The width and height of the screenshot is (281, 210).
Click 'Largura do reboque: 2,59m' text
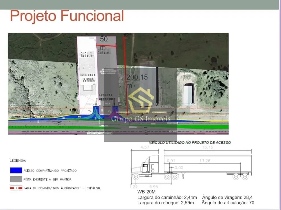click(165, 203)
